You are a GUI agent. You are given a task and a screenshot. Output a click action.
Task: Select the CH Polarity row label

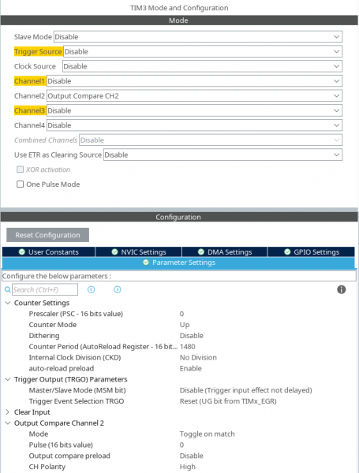coord(47,467)
